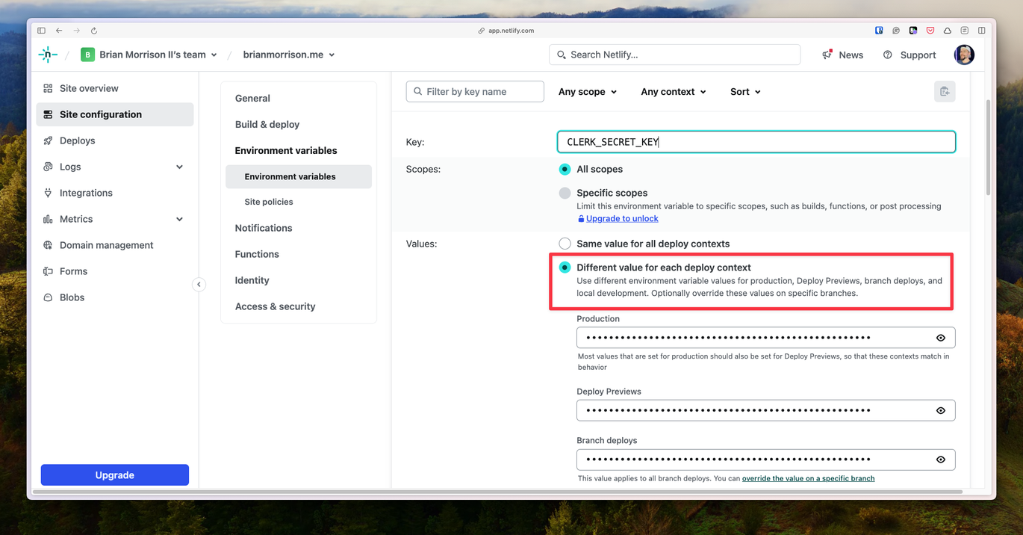Viewport: 1023px width, 535px height.
Task: Select Site configuration in the sidebar
Action: (x=115, y=114)
